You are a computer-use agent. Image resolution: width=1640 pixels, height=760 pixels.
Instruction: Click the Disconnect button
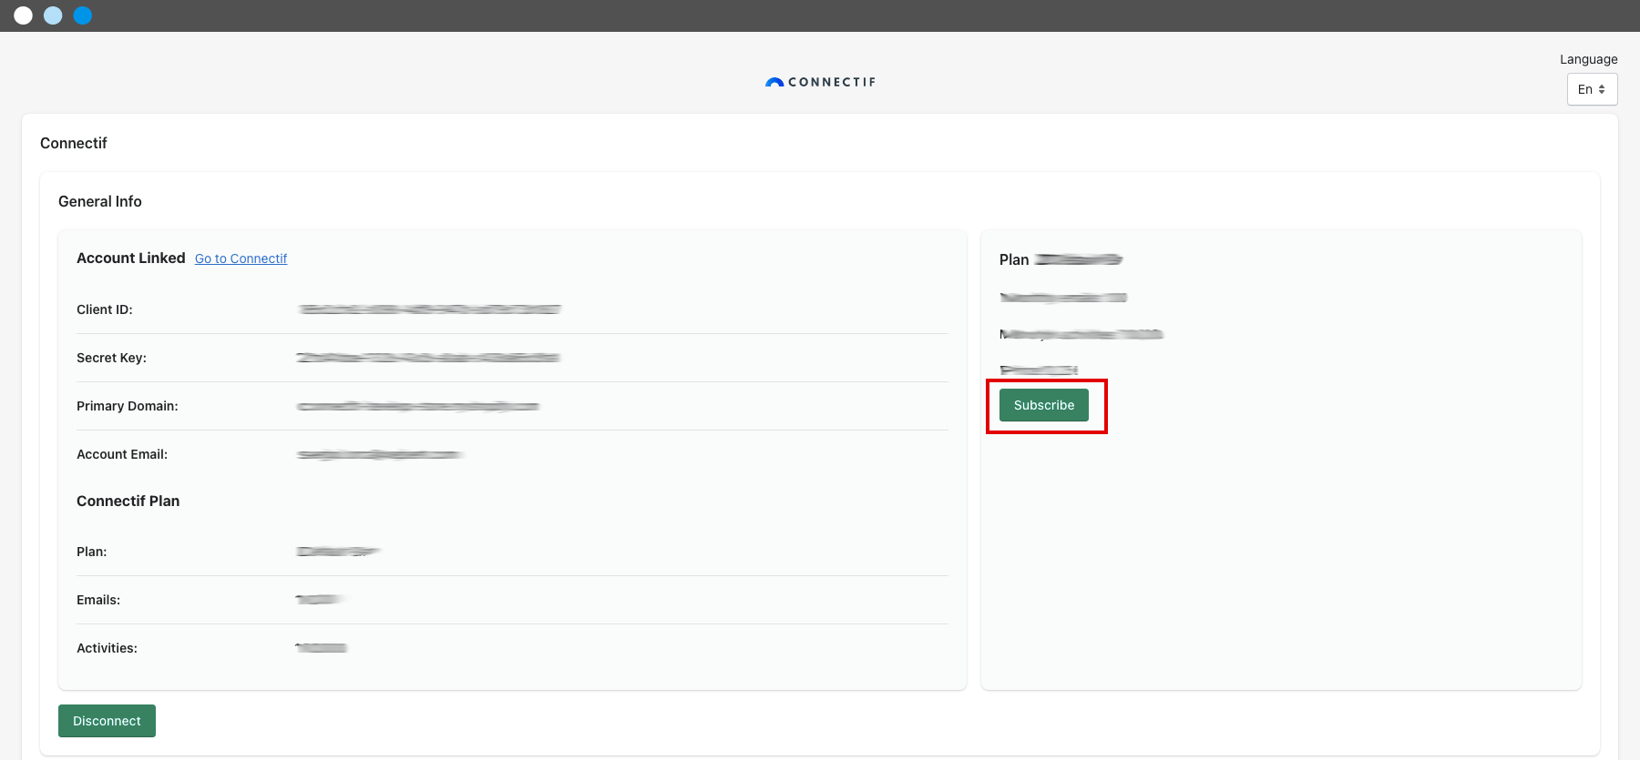(107, 721)
